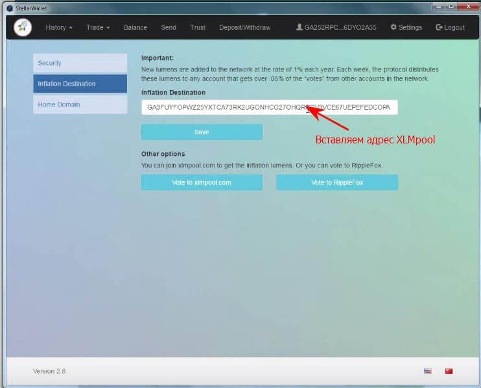The image size is (481, 388).
Task: Select the Home Domain sidebar tab
Action: 80,104
